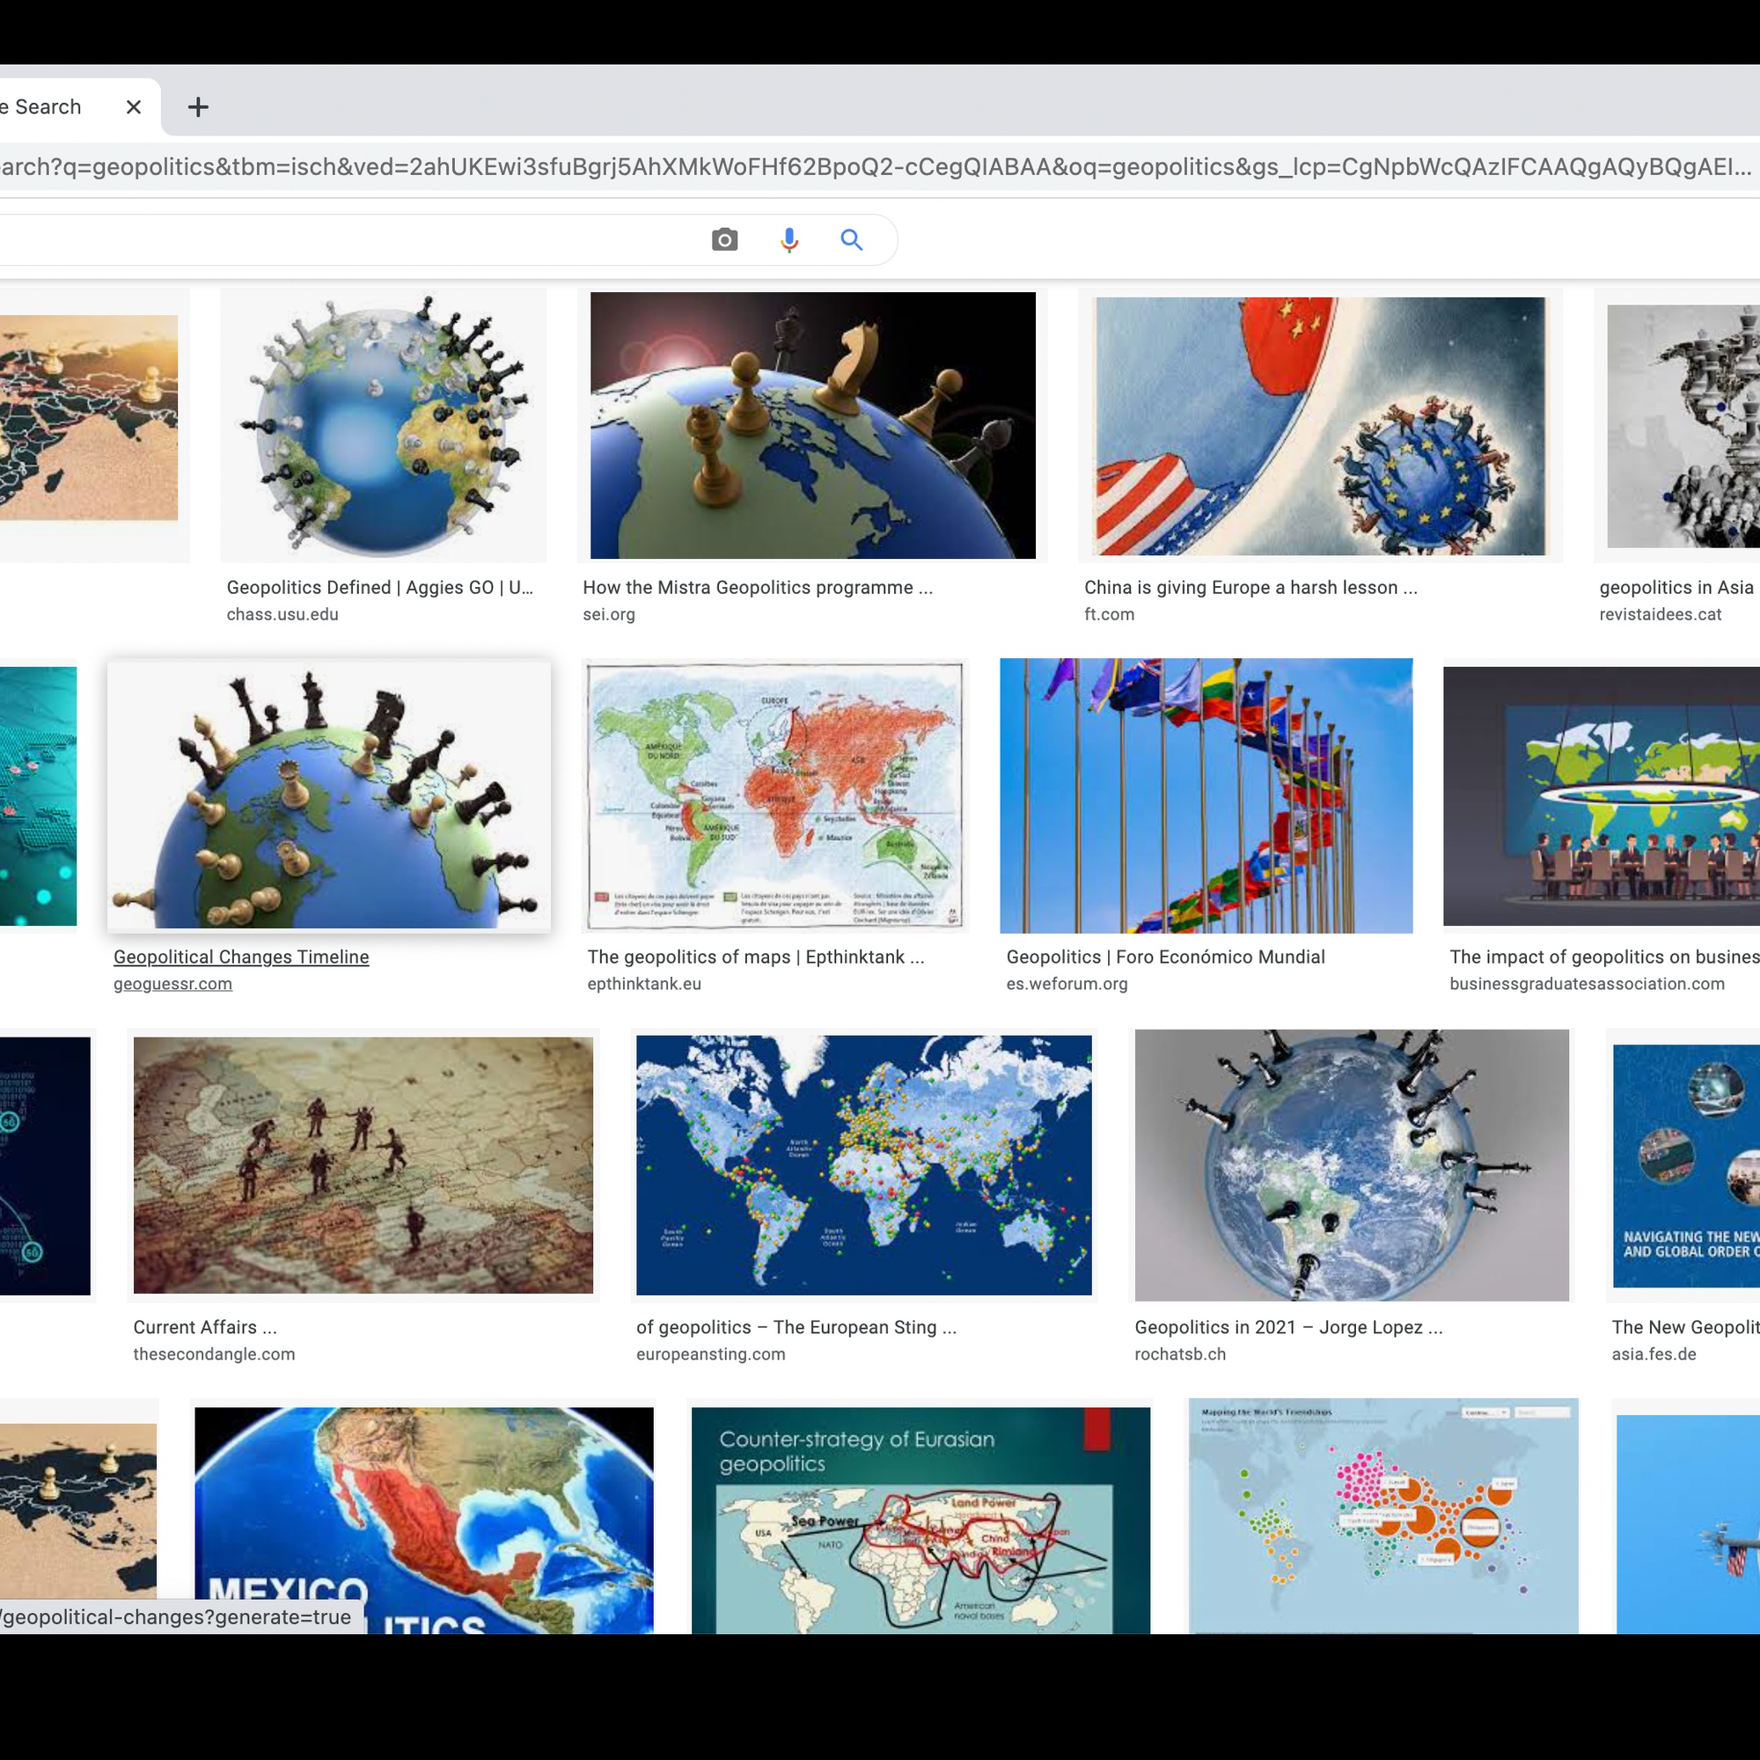This screenshot has width=1760, height=1760.
Task: Click the geoguessr.com source link
Action: coord(173,984)
